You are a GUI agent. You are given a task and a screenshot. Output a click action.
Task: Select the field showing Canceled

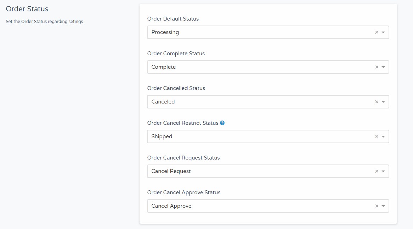[x=268, y=102]
